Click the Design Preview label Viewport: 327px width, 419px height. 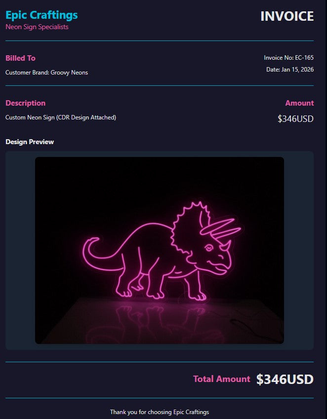click(30, 142)
